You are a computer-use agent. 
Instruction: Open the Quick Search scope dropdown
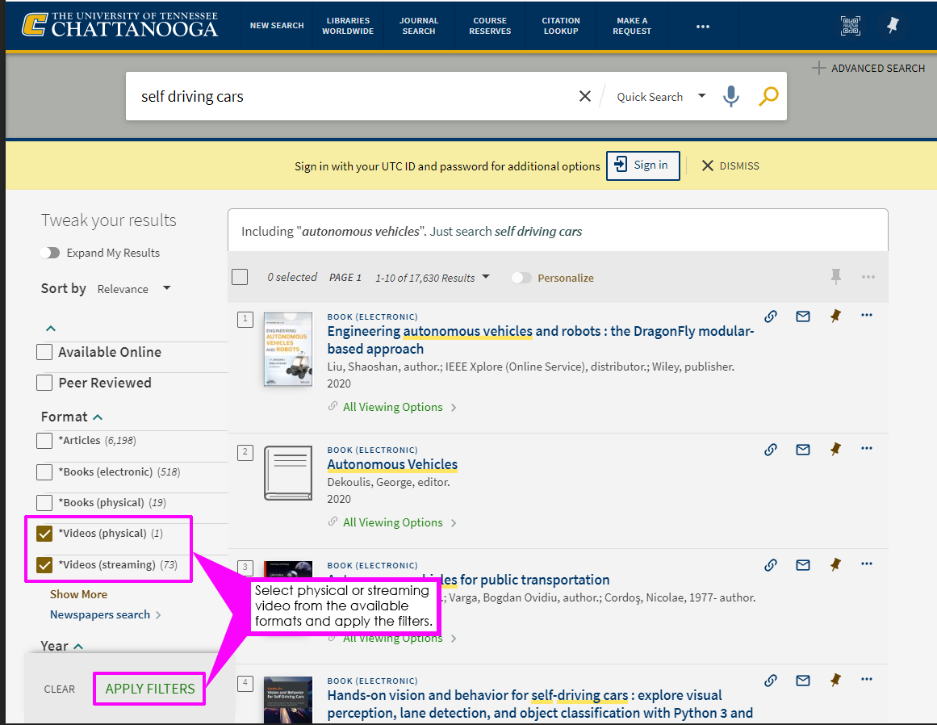(661, 97)
